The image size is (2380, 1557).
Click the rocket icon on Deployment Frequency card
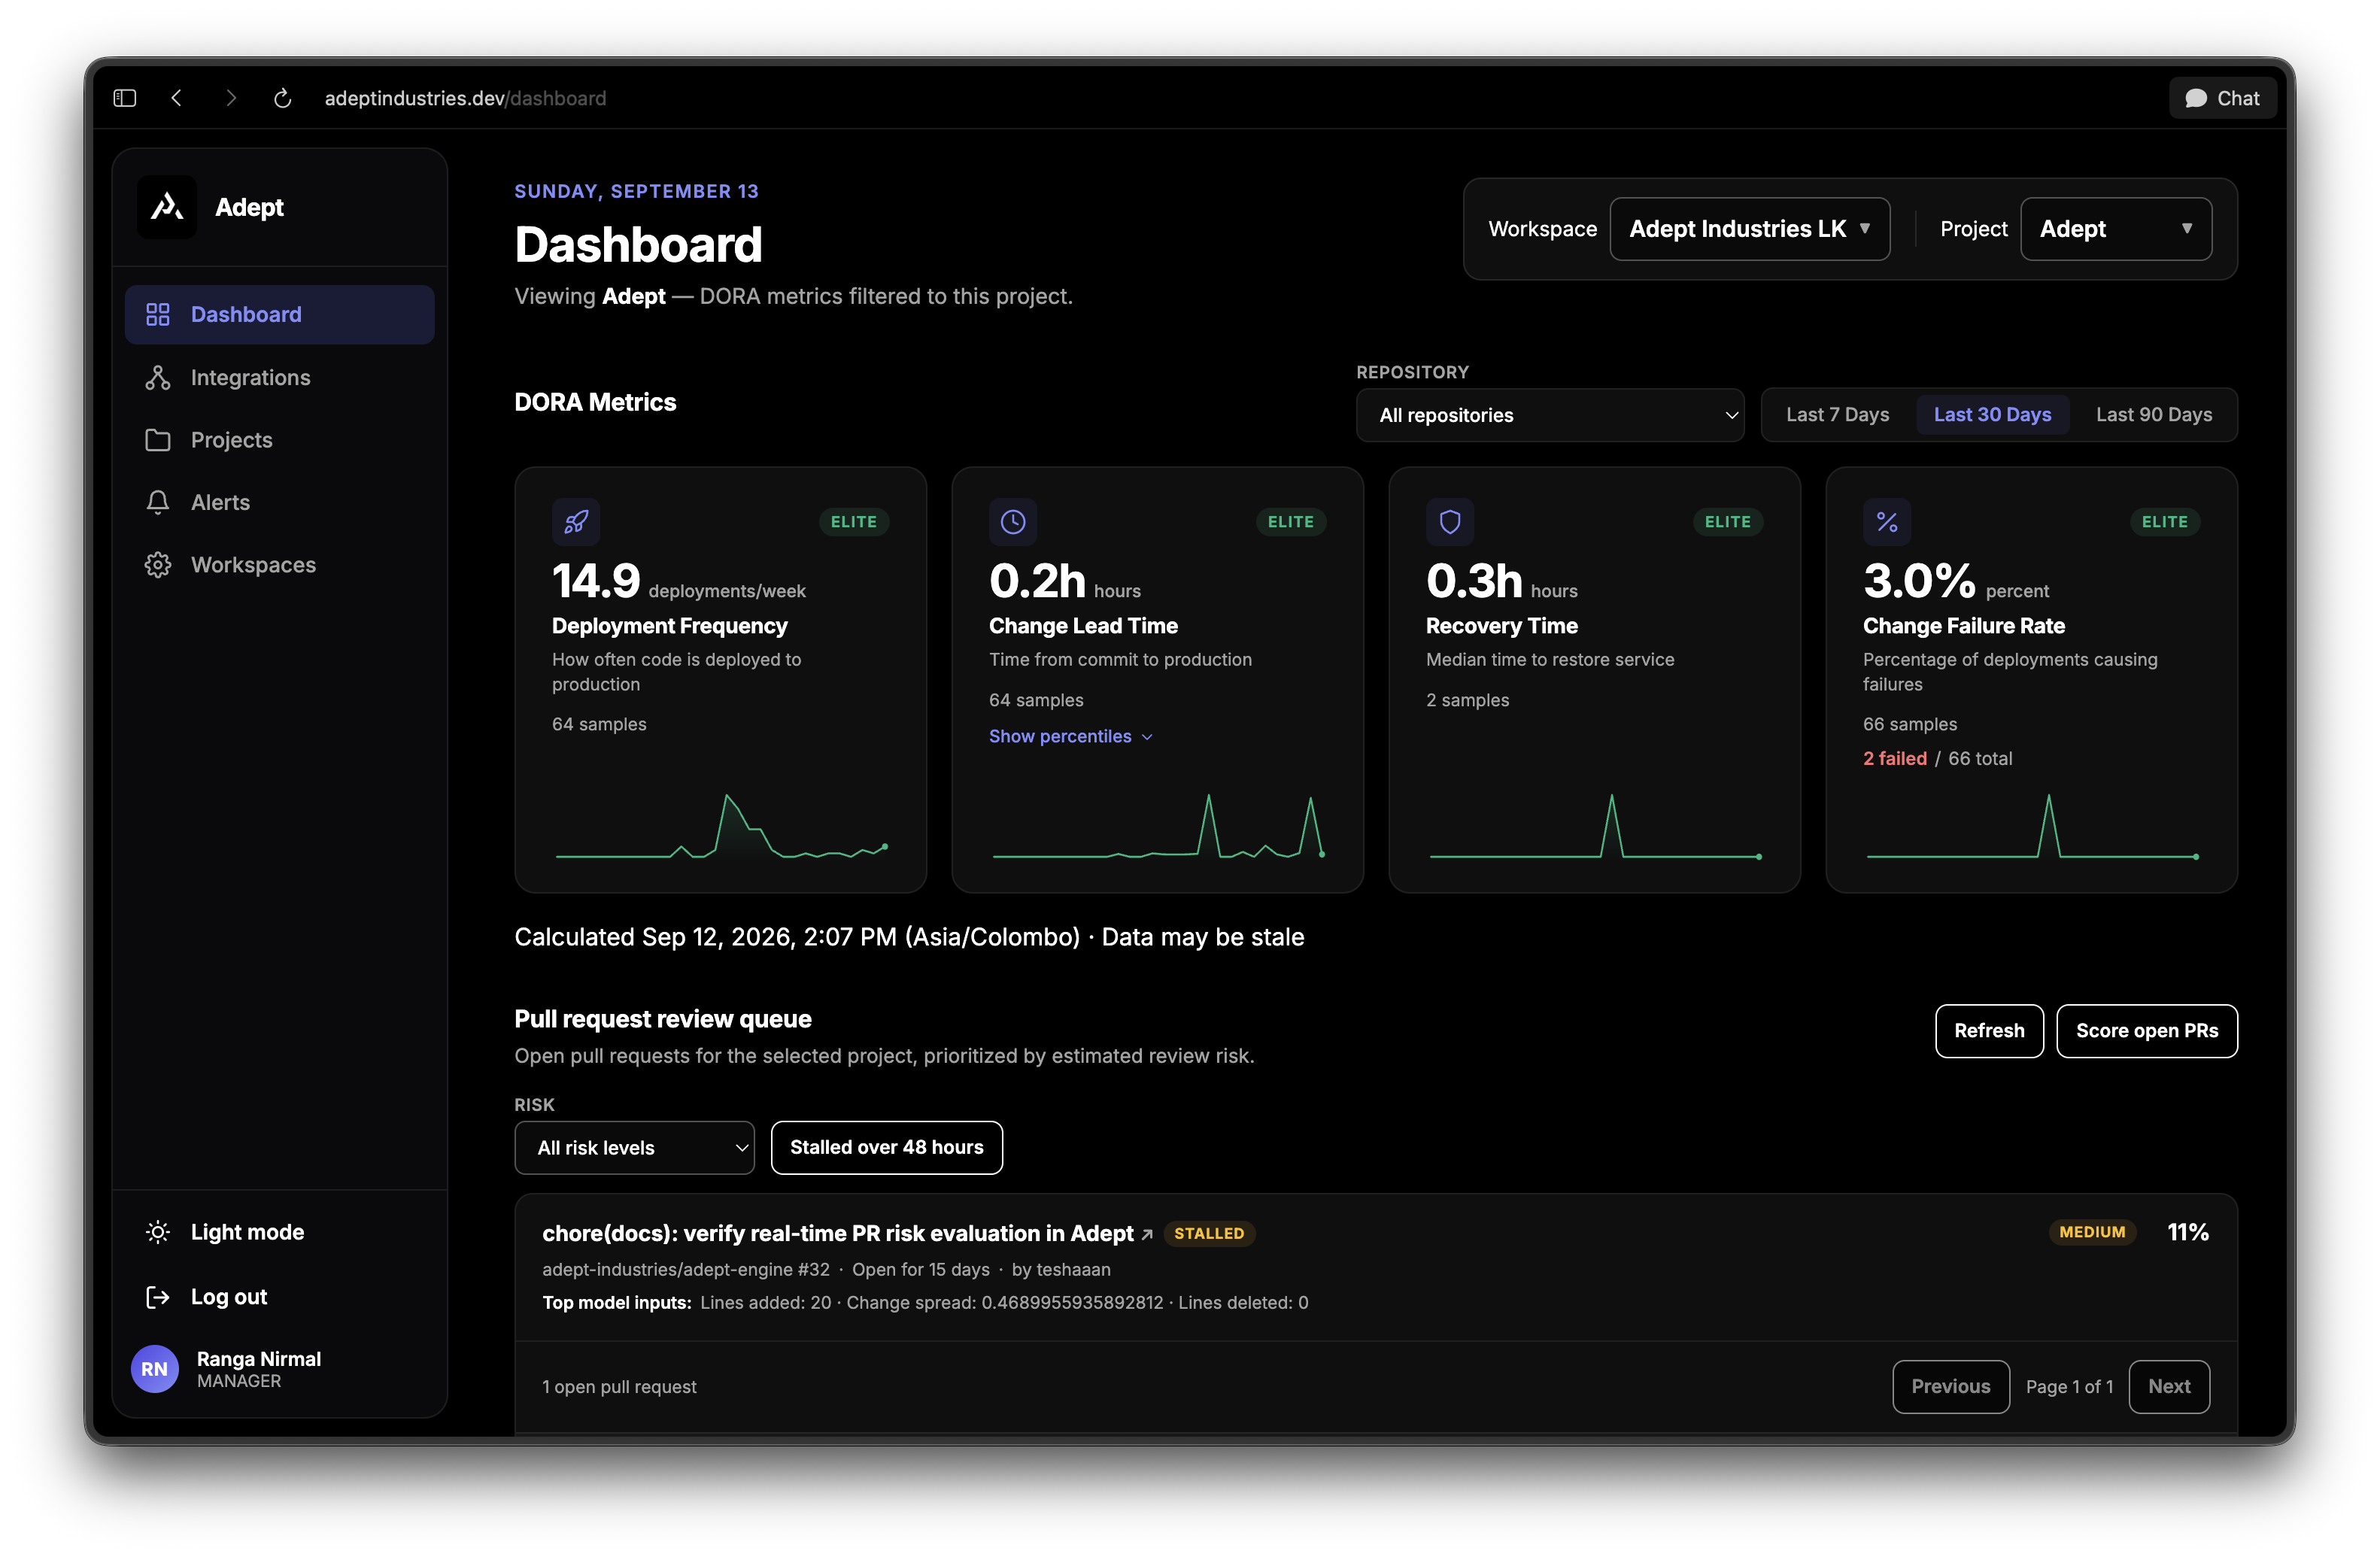(x=576, y=522)
